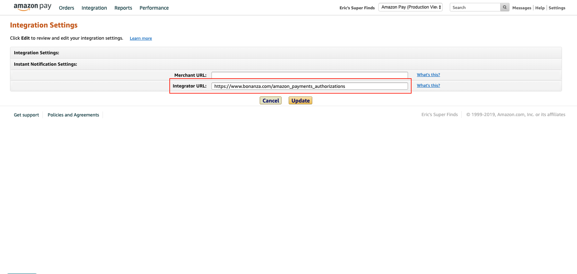Open What's this for Merchant URL

click(x=428, y=75)
